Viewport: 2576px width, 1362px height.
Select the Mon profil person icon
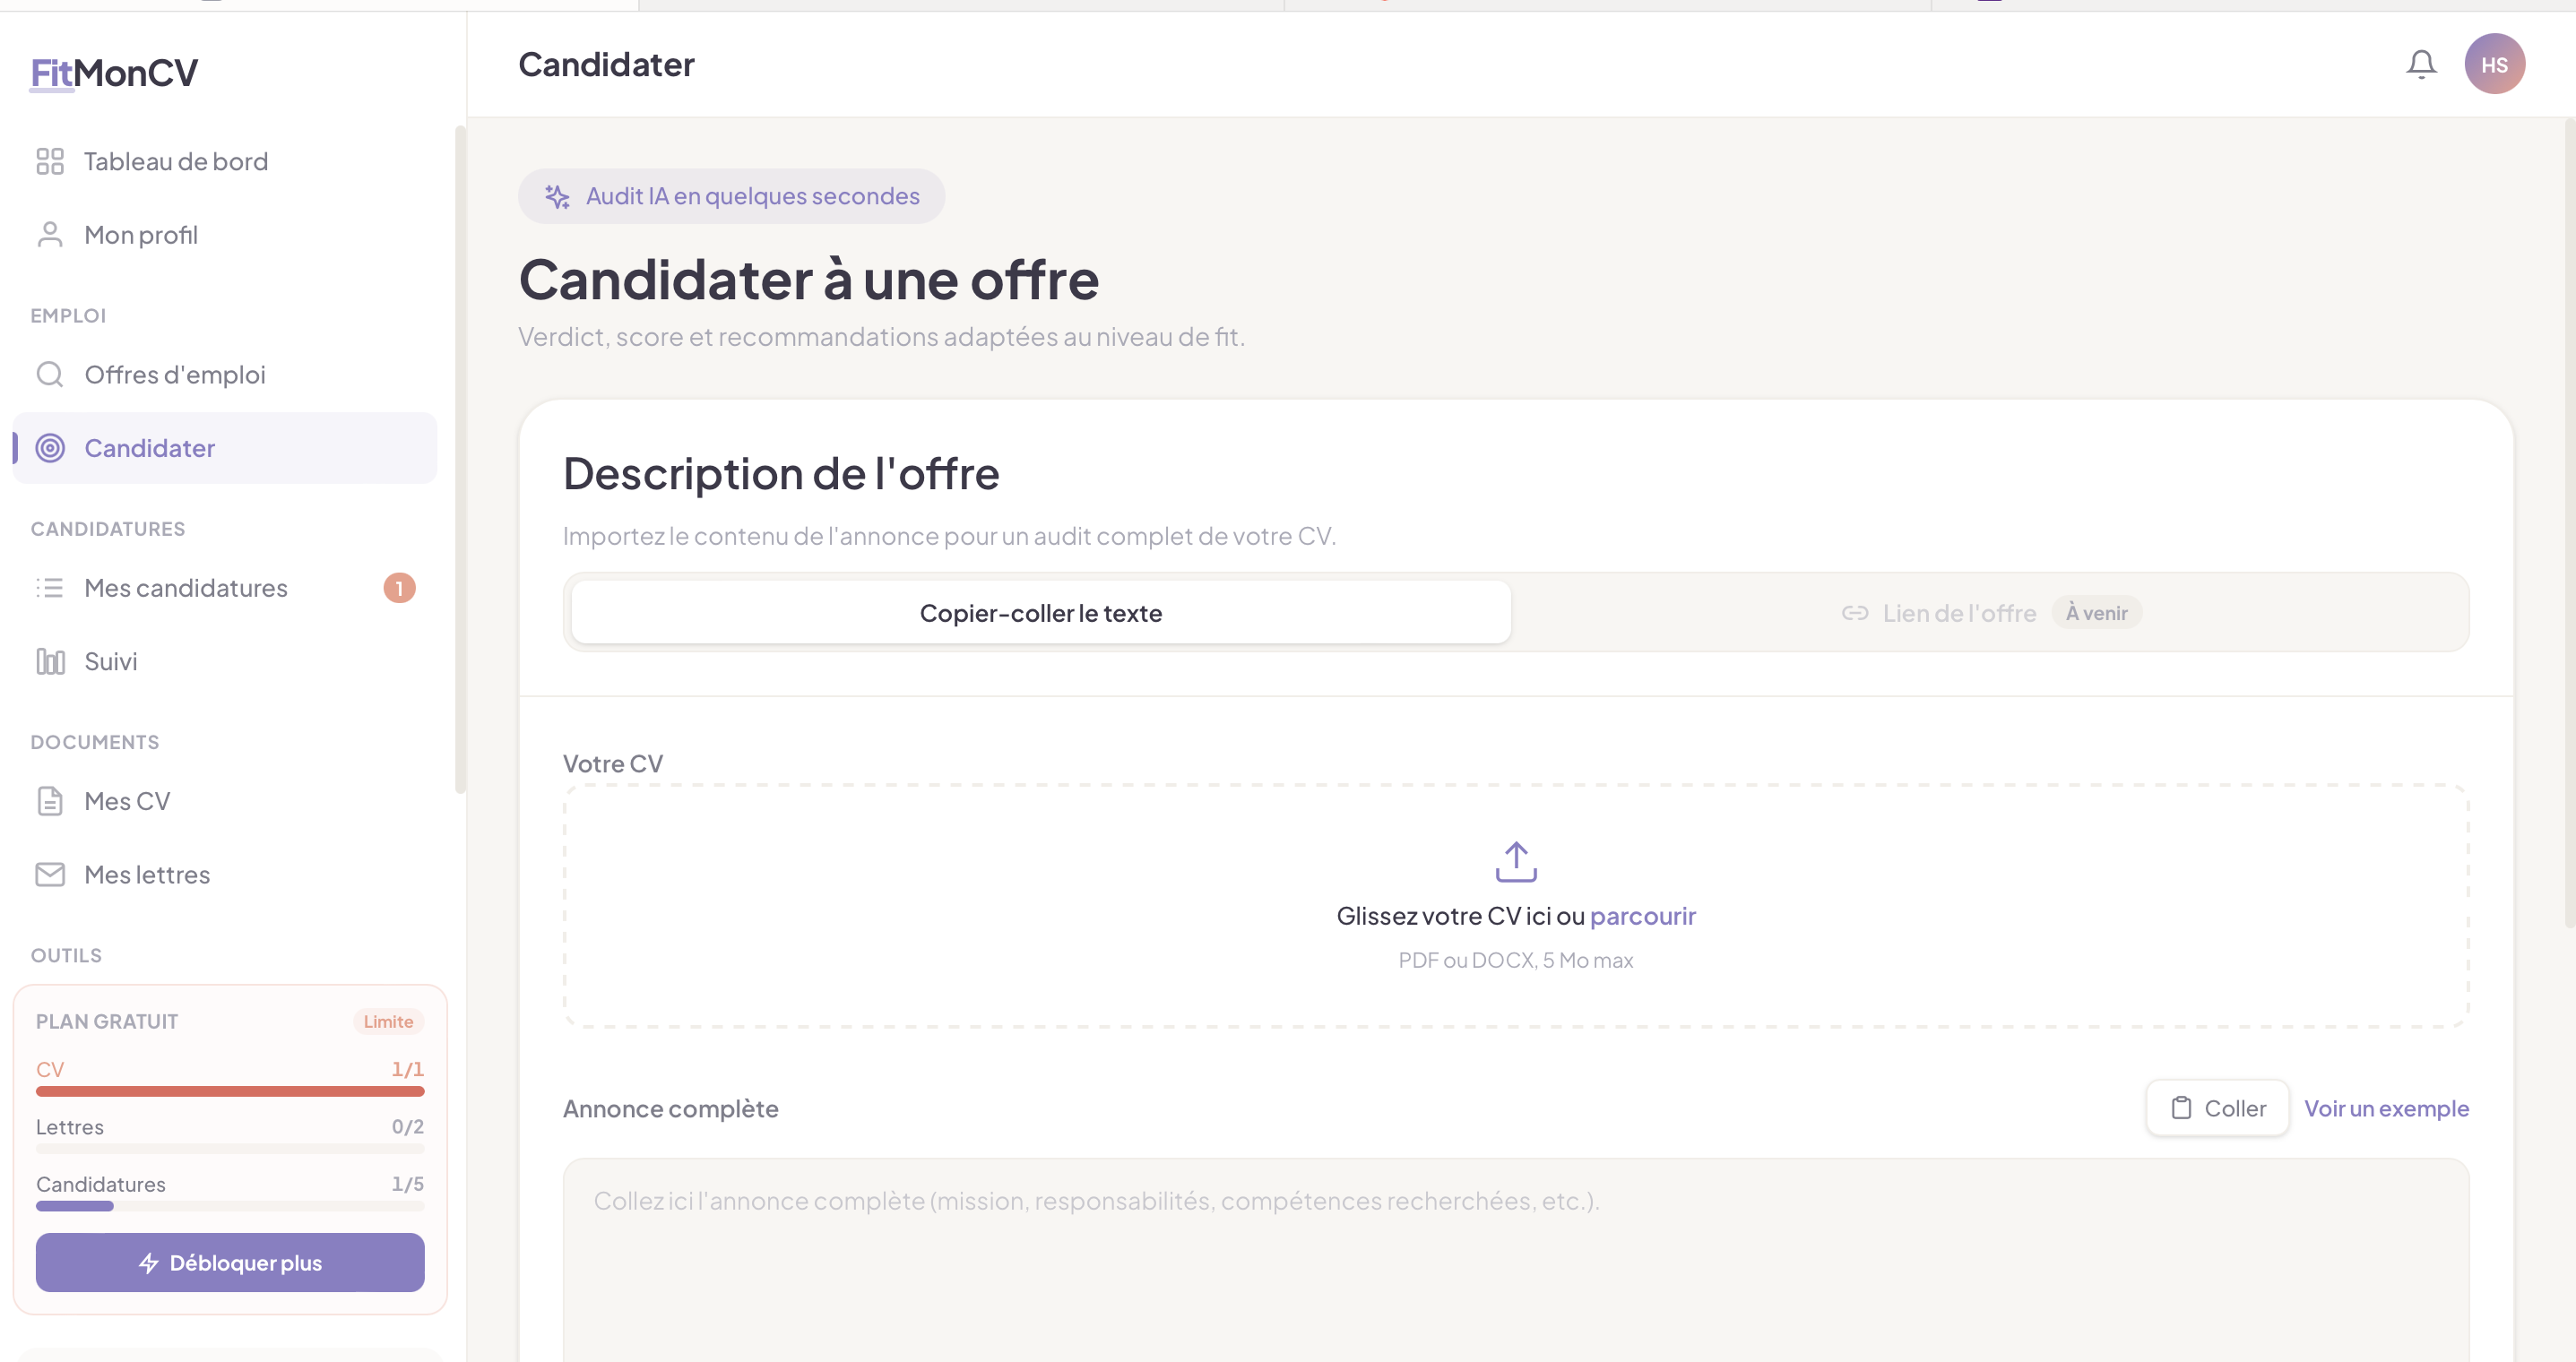(50, 234)
